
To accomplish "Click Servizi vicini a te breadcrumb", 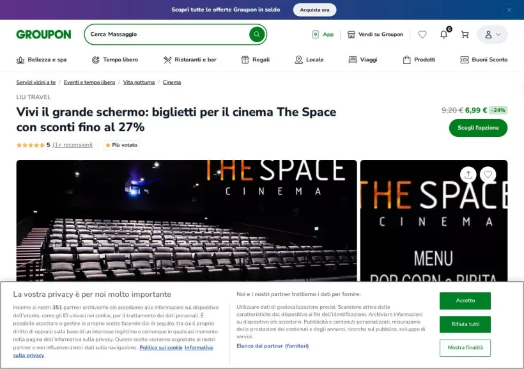I will tap(36, 82).
